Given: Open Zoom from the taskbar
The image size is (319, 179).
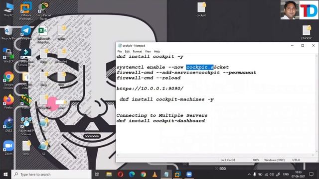Looking at the screenshot, I should tap(189, 175).
